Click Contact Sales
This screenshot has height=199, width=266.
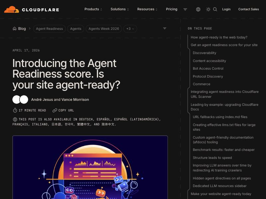pyautogui.click(x=248, y=9)
